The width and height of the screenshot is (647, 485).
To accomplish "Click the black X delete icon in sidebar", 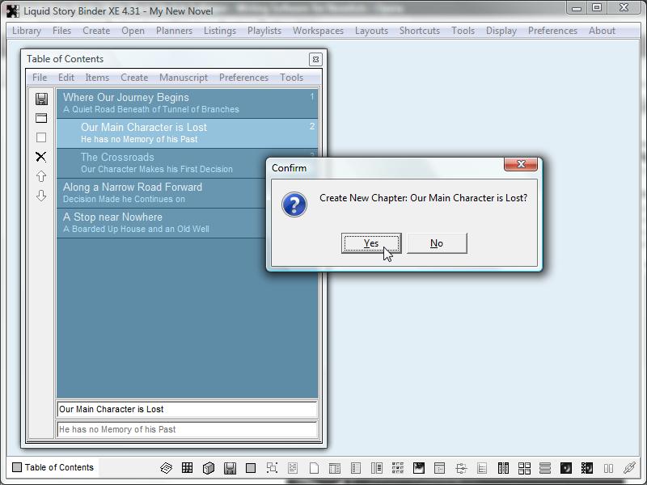I will (41, 157).
